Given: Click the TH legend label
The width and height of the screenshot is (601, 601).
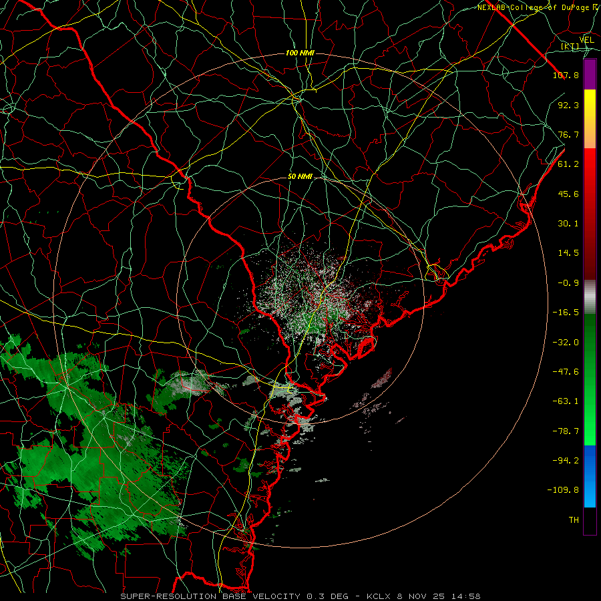Looking at the screenshot, I should click(x=574, y=520).
